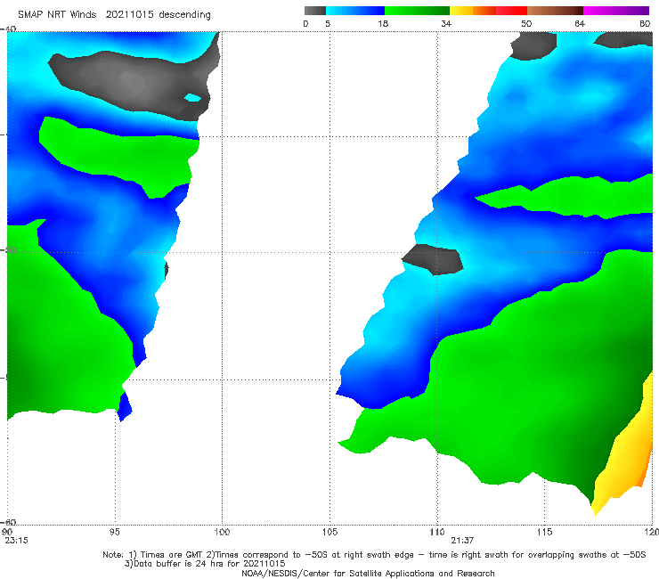Click the color scale label '18'

point(383,23)
